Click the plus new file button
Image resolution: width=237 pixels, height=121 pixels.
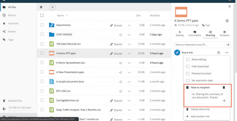pos(52,7)
